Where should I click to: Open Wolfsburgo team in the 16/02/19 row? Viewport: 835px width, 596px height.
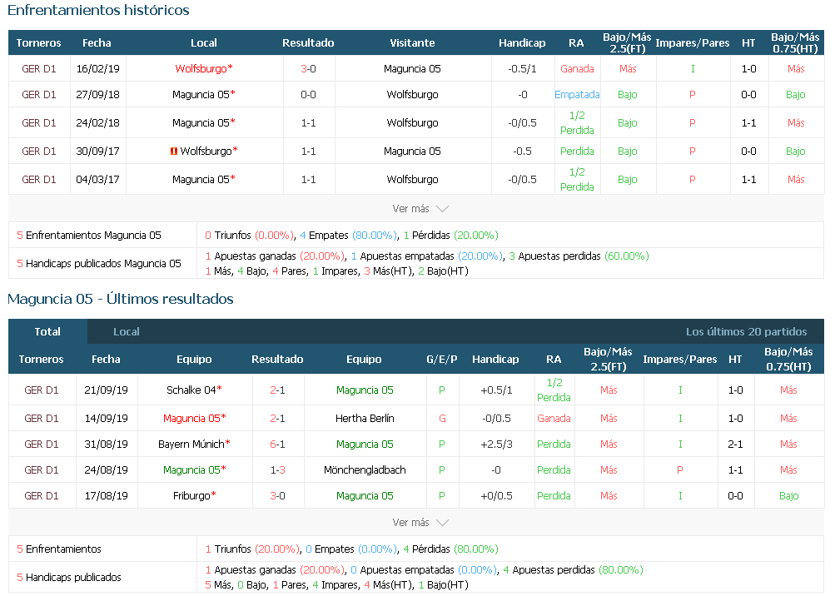coord(201,69)
